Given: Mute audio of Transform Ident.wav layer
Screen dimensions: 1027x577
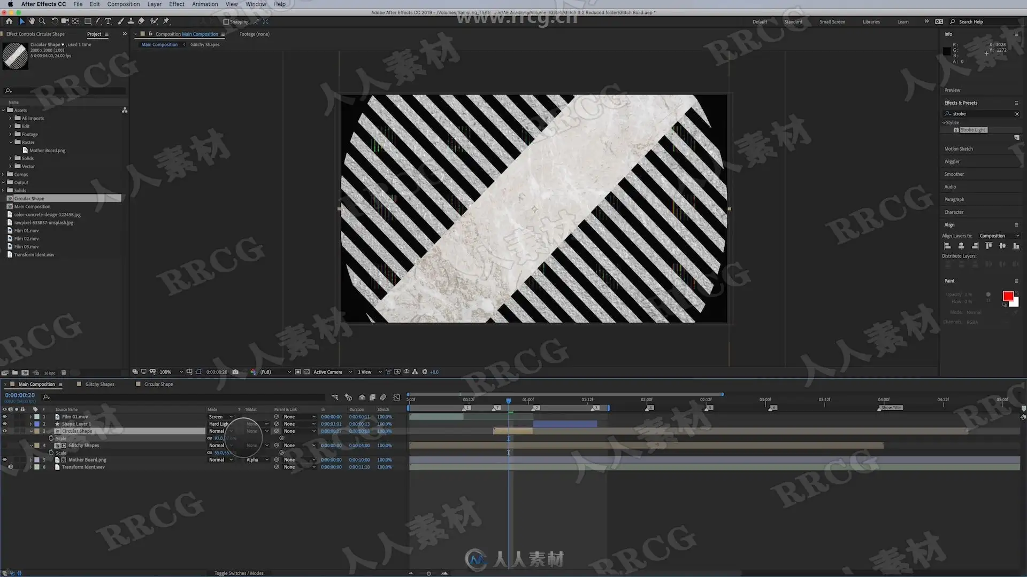Looking at the screenshot, I should 11,467.
